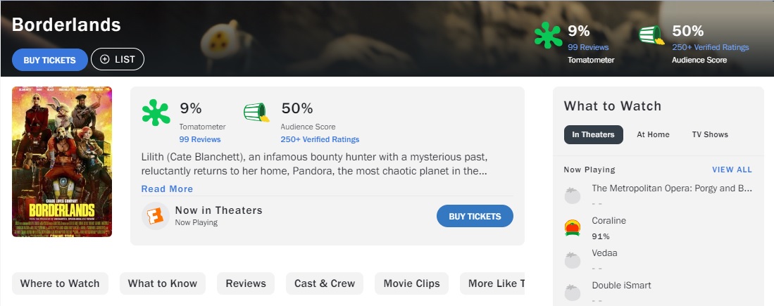Screen dimensions: 774x306
Task: Add Borderlands to a list
Action: 118,60
